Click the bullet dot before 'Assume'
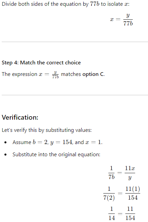 click(5, 142)
